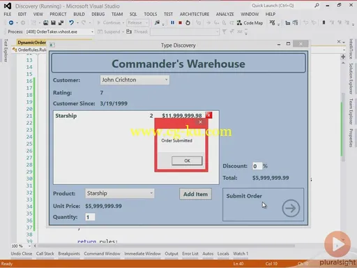
Task: Click the Quantity input field
Action: coord(90,217)
